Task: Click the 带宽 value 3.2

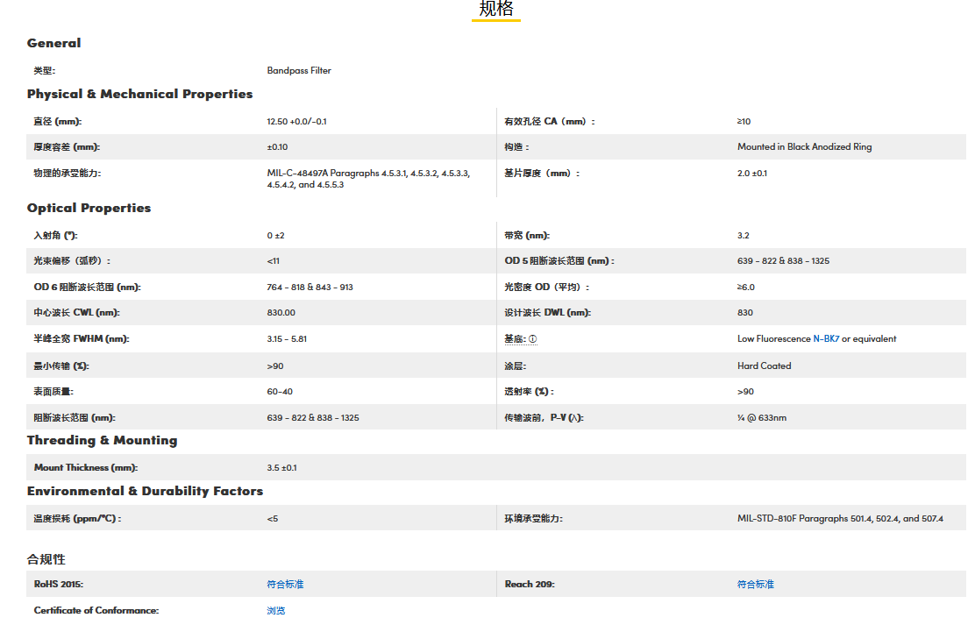Action: coord(743,235)
